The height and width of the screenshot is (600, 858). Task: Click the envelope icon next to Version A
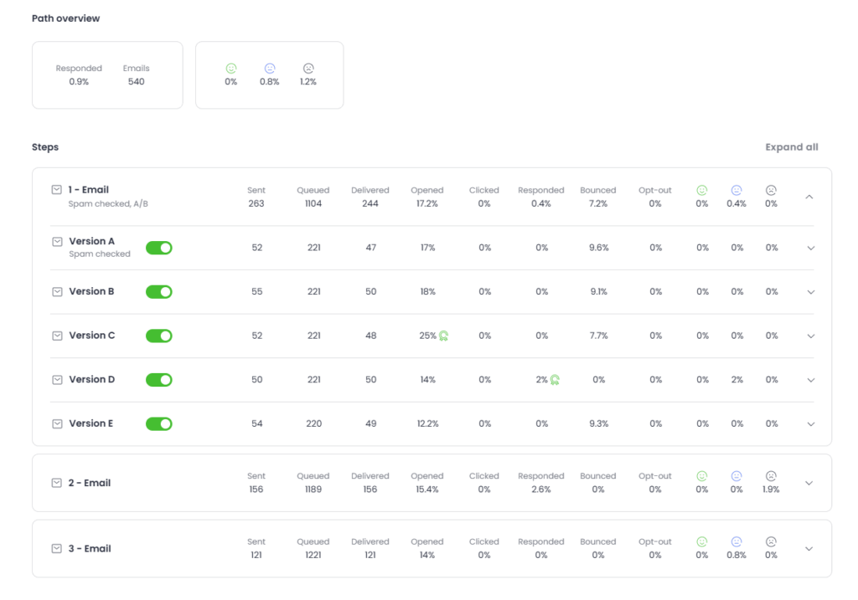[57, 241]
